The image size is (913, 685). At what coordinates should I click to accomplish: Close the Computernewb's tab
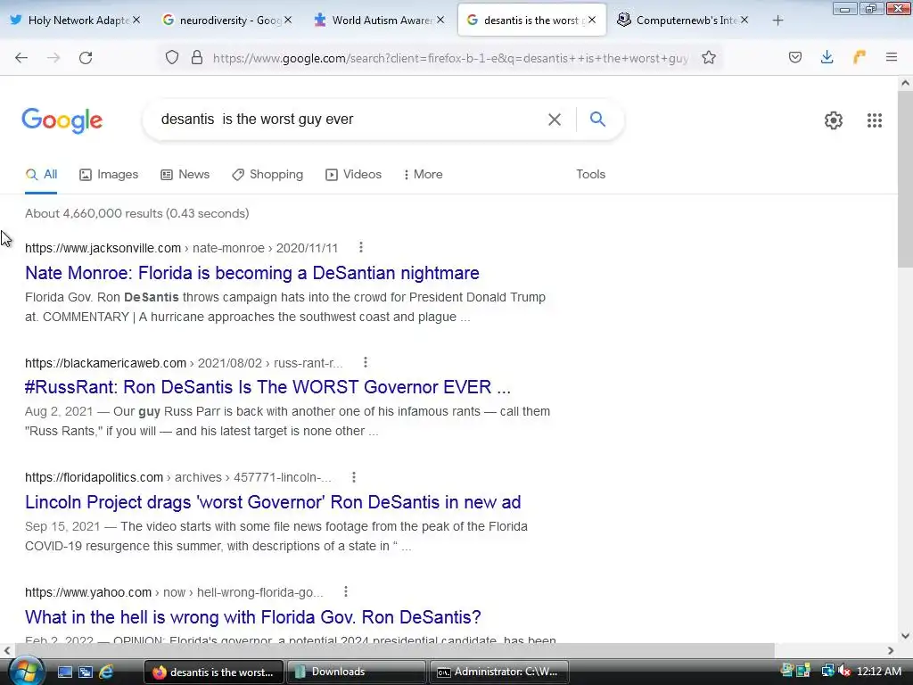tap(744, 20)
